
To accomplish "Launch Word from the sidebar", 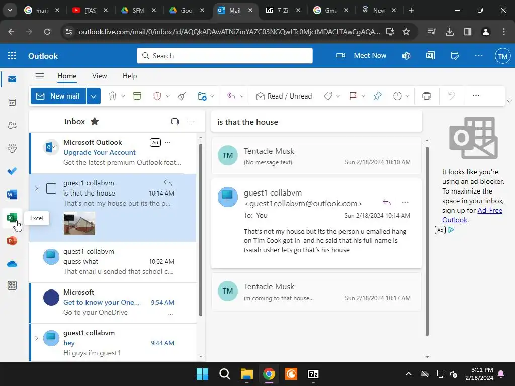I will (12, 195).
